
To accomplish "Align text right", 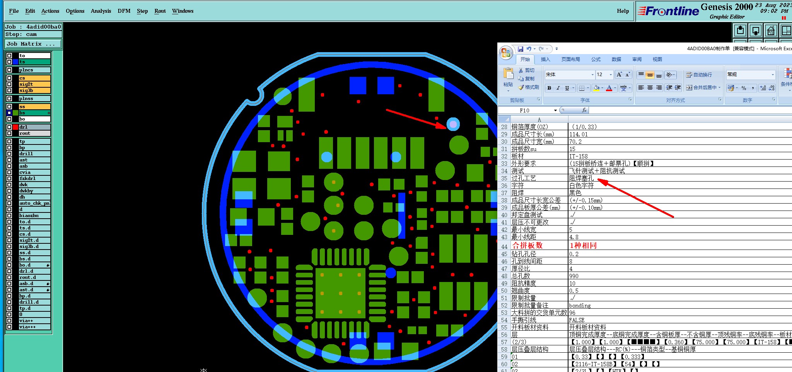I will pos(659,88).
